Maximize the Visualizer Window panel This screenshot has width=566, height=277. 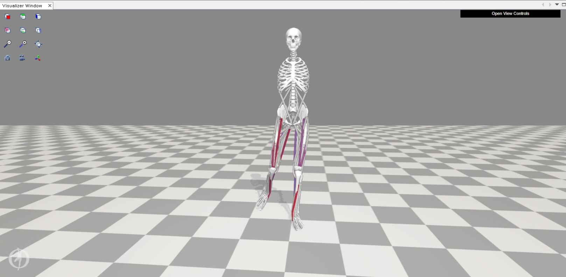point(564,5)
